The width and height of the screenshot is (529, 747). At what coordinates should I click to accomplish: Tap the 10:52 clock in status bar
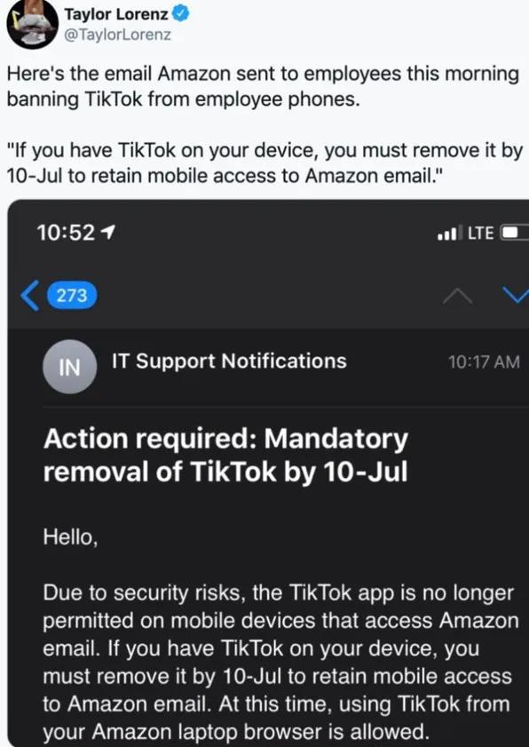coord(66,233)
